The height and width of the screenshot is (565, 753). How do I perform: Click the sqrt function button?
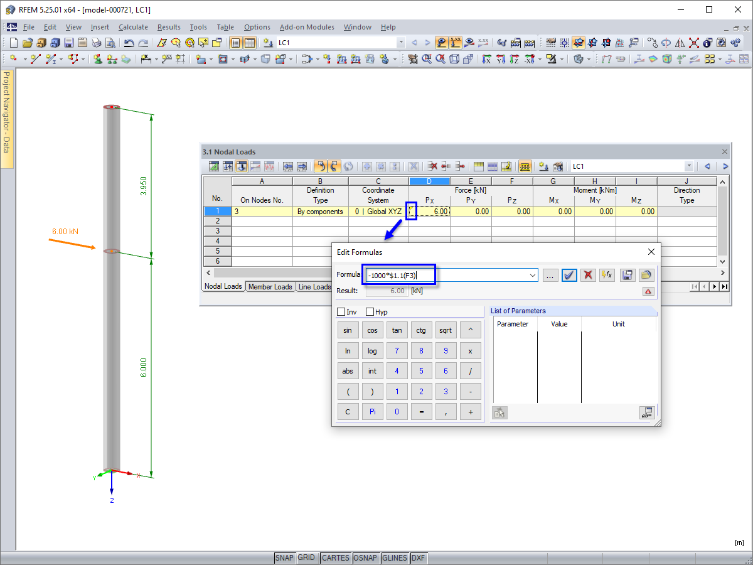[x=446, y=330]
